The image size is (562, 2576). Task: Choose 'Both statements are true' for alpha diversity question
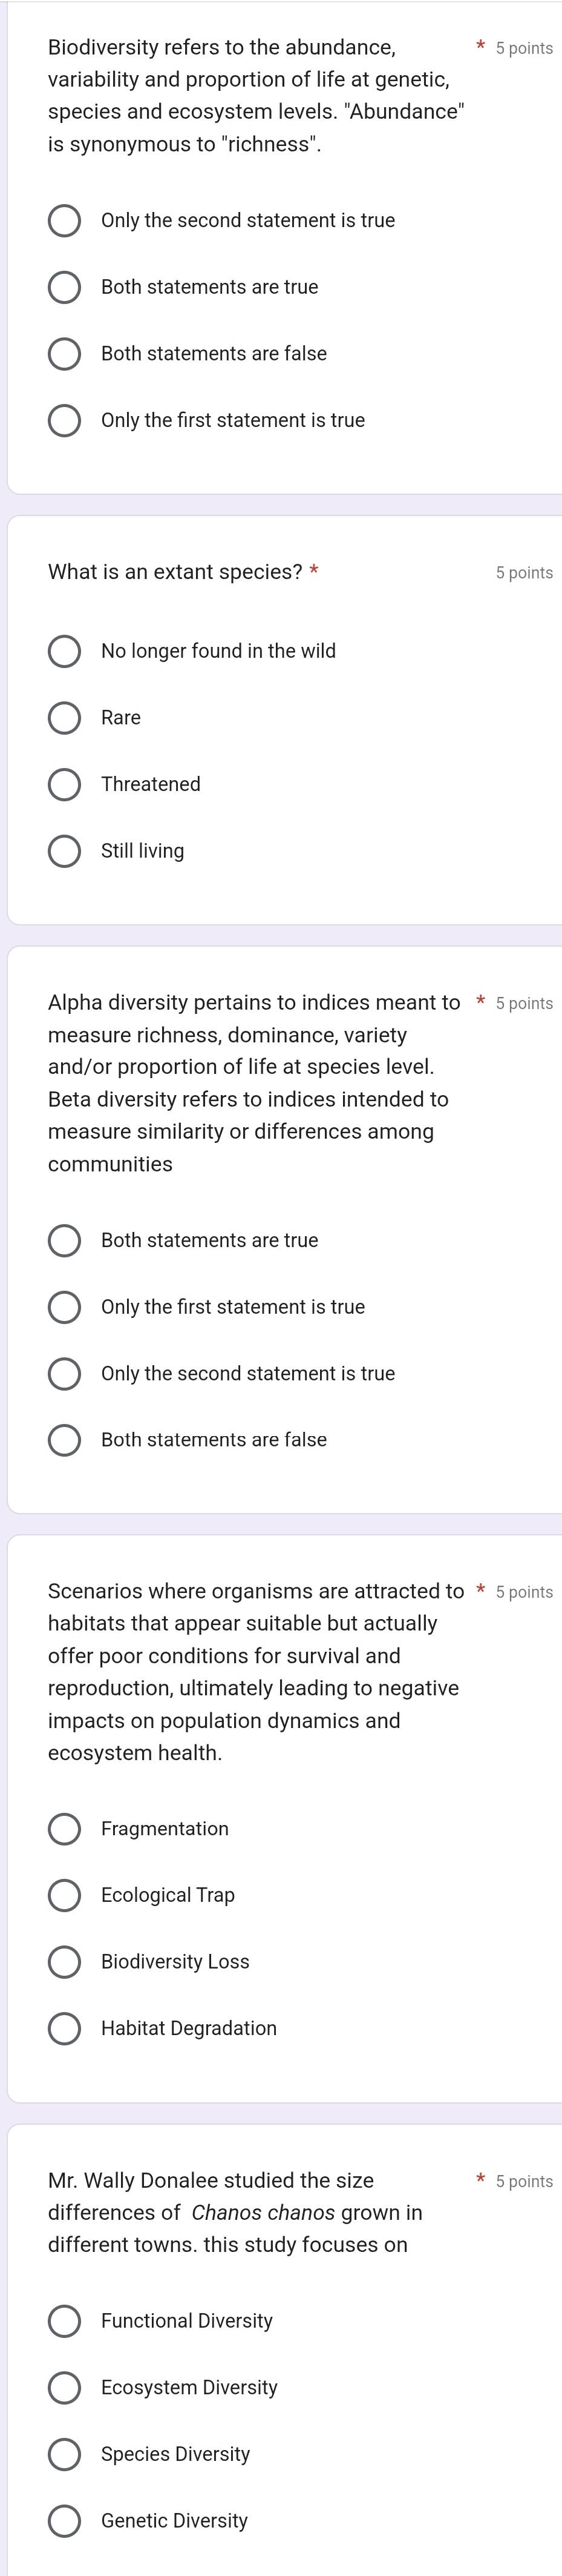[65, 1241]
